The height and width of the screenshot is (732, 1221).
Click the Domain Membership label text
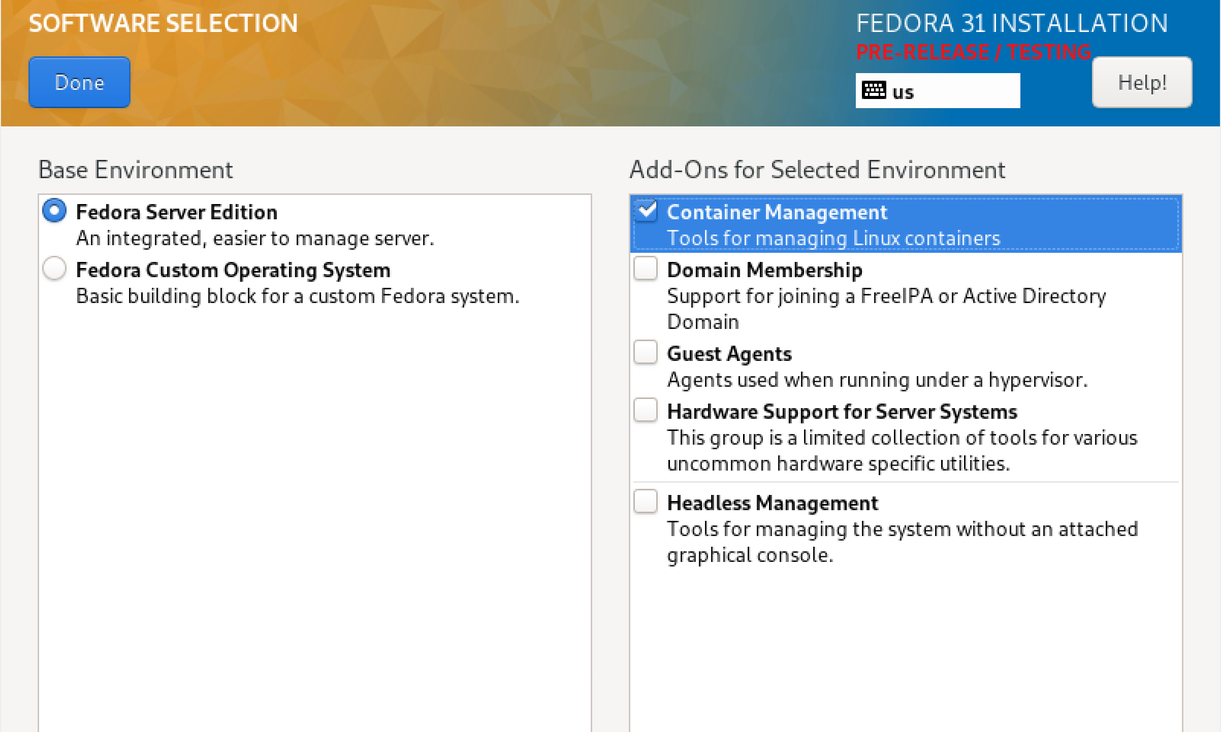click(x=764, y=270)
